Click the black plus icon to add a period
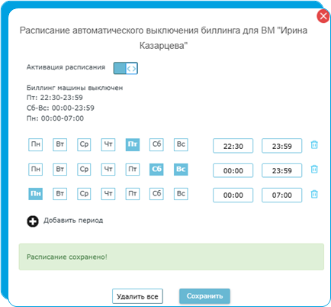Image resolution: width=331 pixels, height=307 pixels. [x=33, y=221]
